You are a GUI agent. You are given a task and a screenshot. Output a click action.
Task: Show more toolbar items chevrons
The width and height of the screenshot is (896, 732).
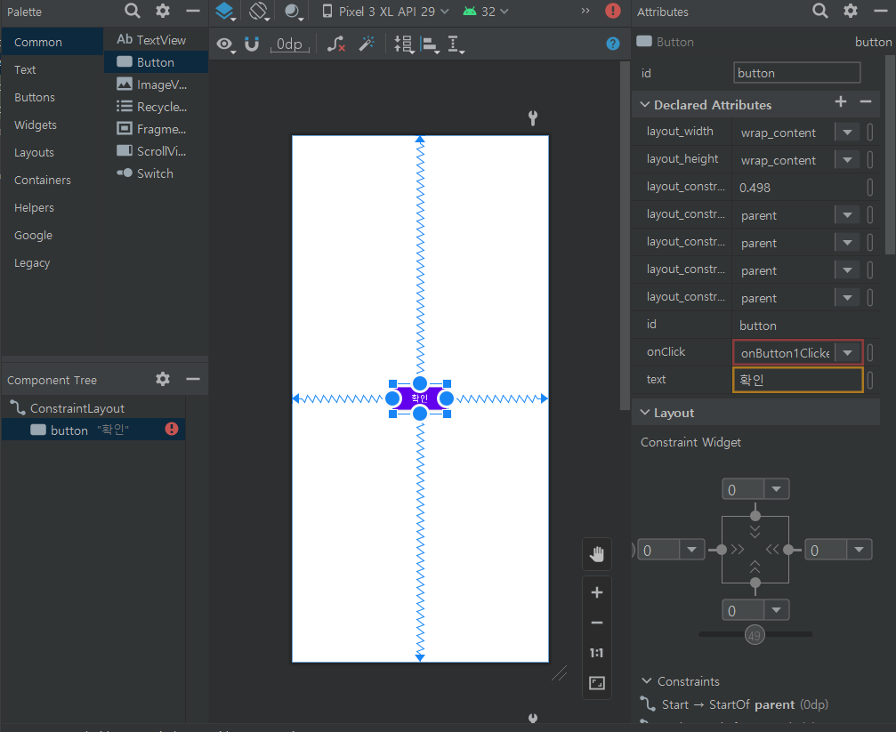[585, 11]
